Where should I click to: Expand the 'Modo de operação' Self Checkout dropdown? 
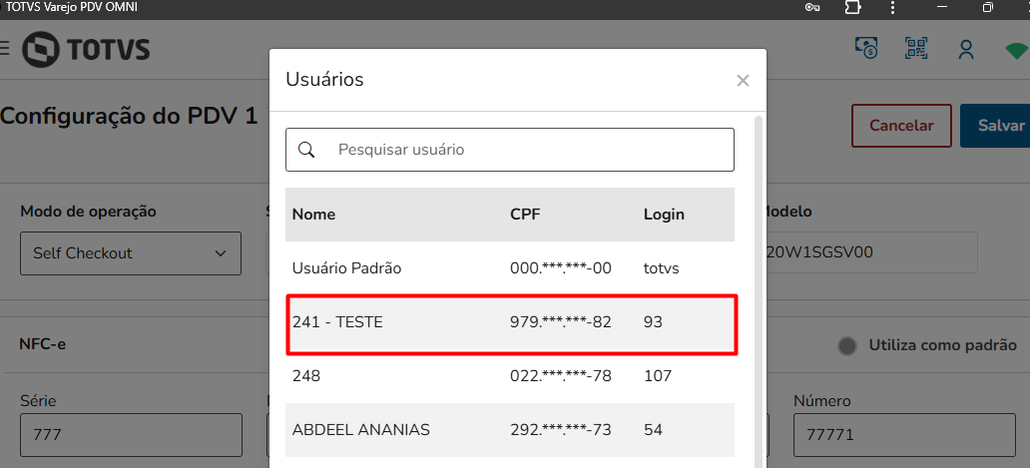click(130, 253)
